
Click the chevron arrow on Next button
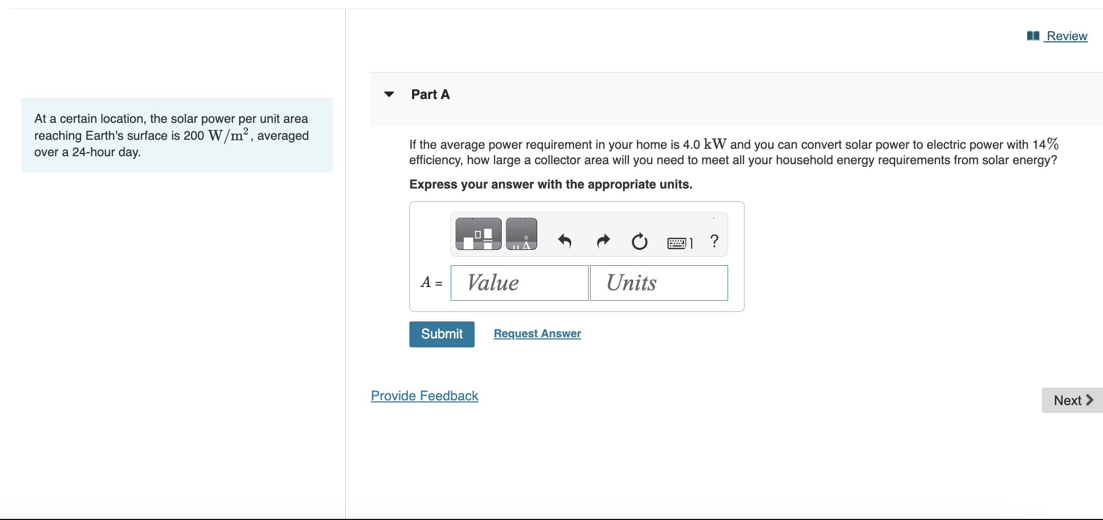(x=1090, y=400)
